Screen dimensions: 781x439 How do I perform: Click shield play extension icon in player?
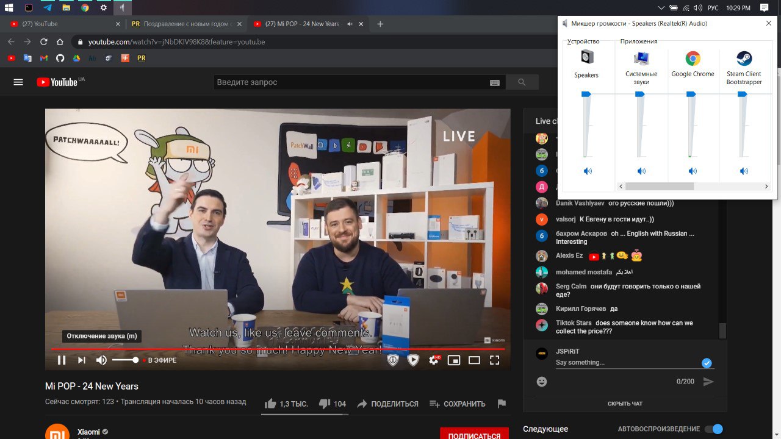pos(413,360)
